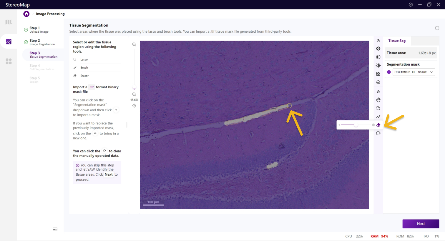Zoom out of the tissue image
The image size is (445, 241).
134,94
